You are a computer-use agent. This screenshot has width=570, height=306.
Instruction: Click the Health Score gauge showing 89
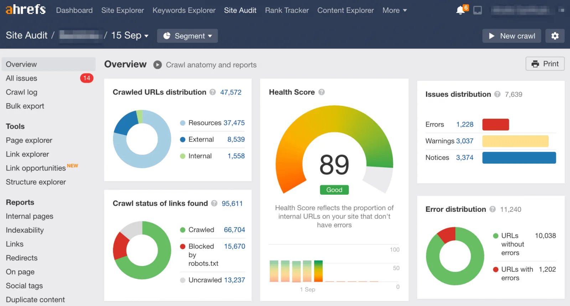pos(334,150)
